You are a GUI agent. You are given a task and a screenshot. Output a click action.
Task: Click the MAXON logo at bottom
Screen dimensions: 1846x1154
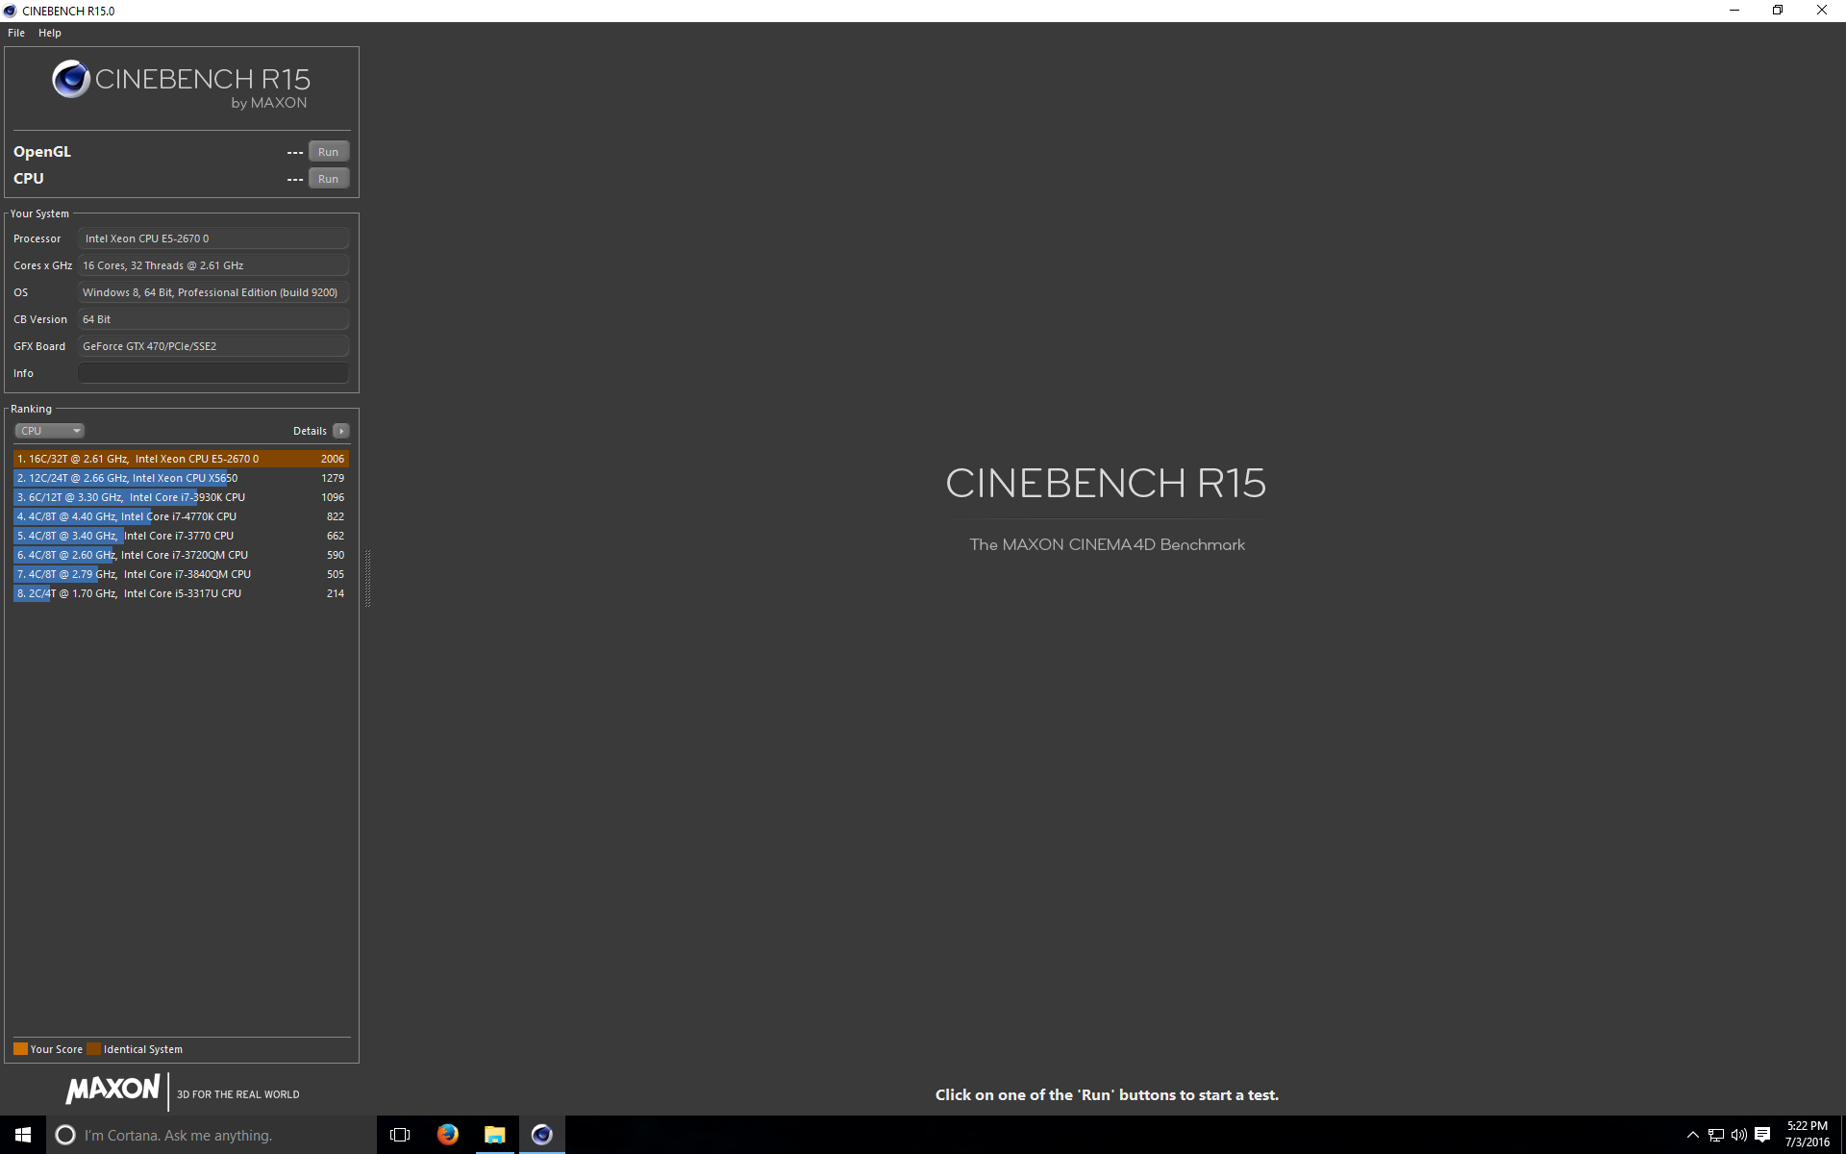(x=112, y=1090)
